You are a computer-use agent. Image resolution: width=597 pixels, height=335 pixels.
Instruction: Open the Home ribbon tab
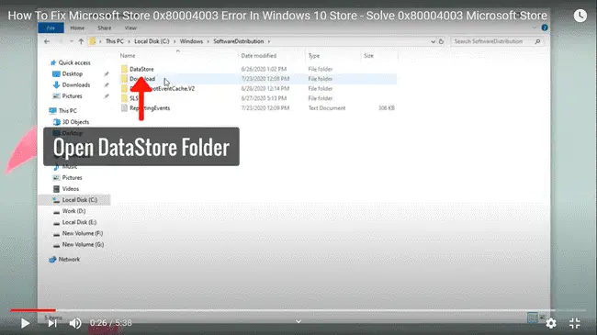click(x=77, y=28)
